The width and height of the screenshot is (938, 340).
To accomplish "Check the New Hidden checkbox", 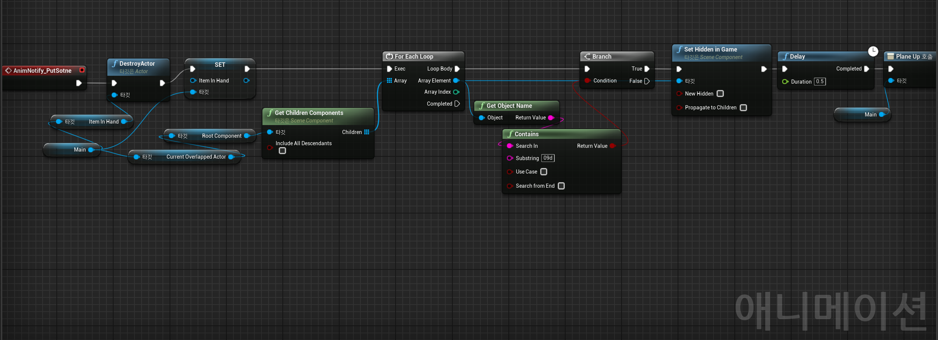I will coord(720,94).
